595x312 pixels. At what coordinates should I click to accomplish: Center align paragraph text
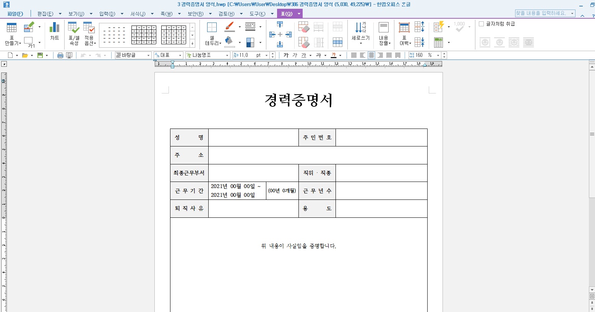(371, 55)
